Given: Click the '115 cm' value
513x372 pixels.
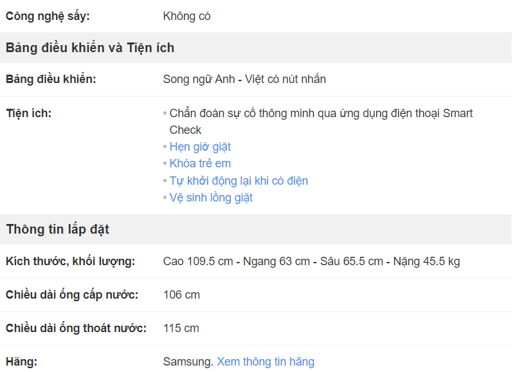Looking at the screenshot, I should point(181,328).
